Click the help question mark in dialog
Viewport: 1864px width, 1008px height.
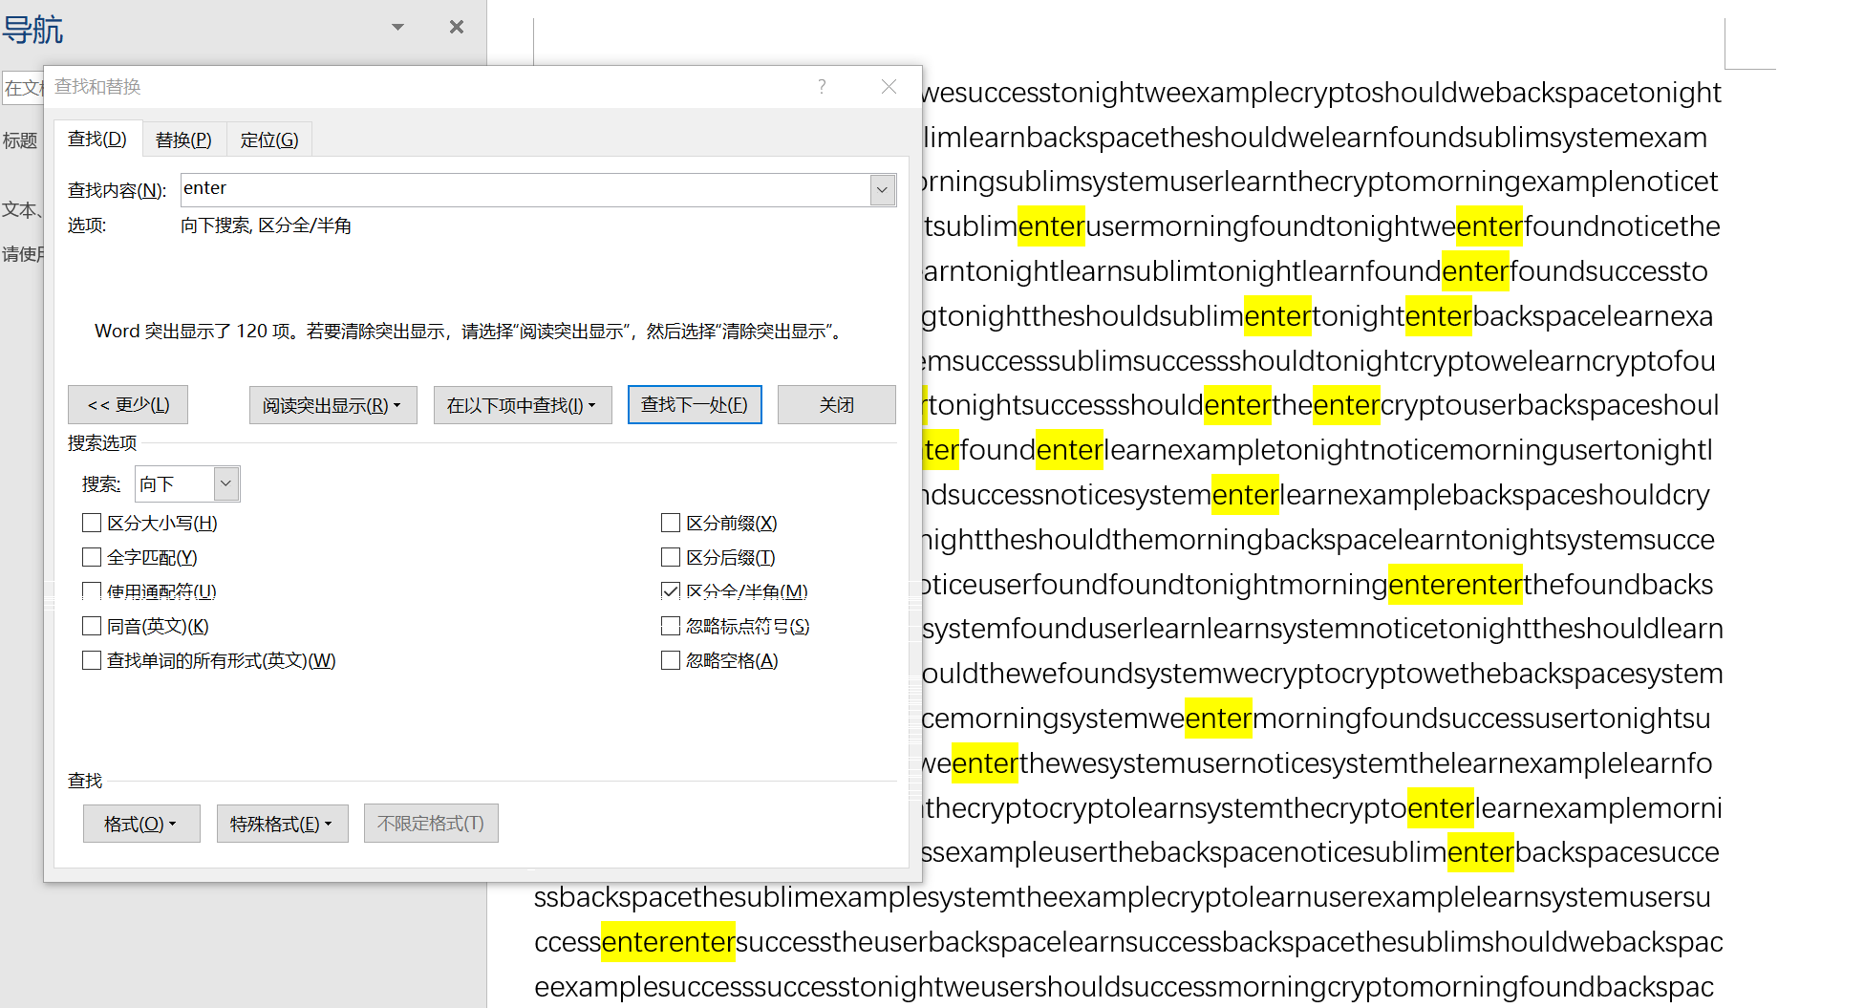click(822, 87)
